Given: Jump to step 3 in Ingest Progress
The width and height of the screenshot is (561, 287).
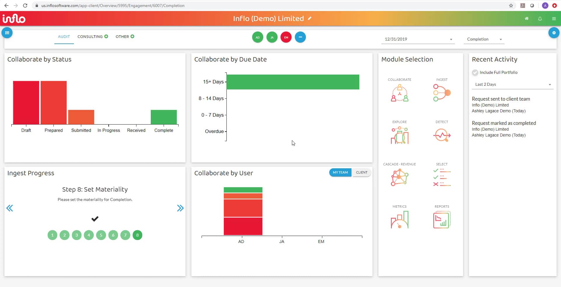Looking at the screenshot, I should [x=77, y=235].
